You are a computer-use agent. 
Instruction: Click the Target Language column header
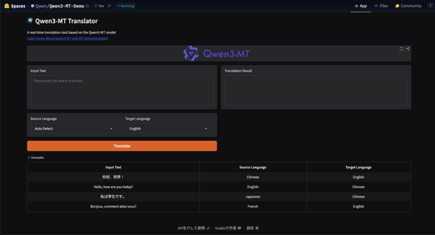click(359, 167)
